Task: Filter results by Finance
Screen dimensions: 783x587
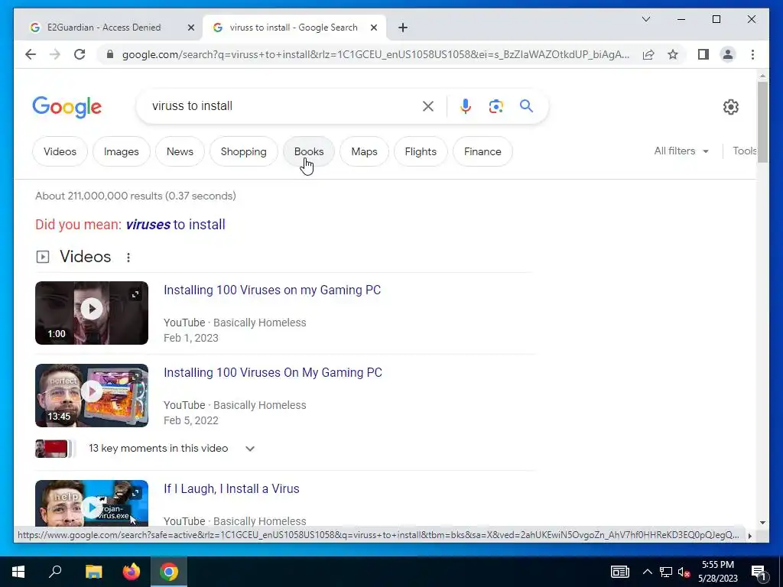Action: pos(482,151)
